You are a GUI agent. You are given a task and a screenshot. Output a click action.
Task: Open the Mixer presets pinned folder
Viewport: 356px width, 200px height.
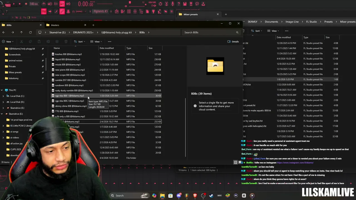[x=15, y=72]
